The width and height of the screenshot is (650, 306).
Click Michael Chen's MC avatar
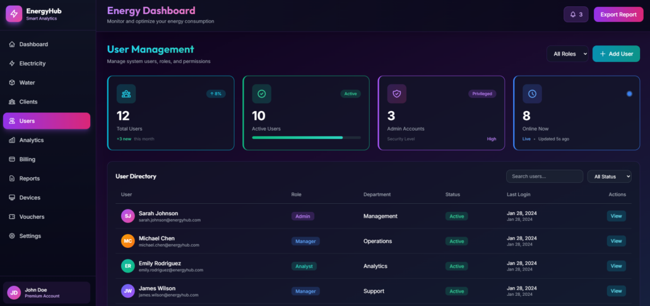[127, 241]
